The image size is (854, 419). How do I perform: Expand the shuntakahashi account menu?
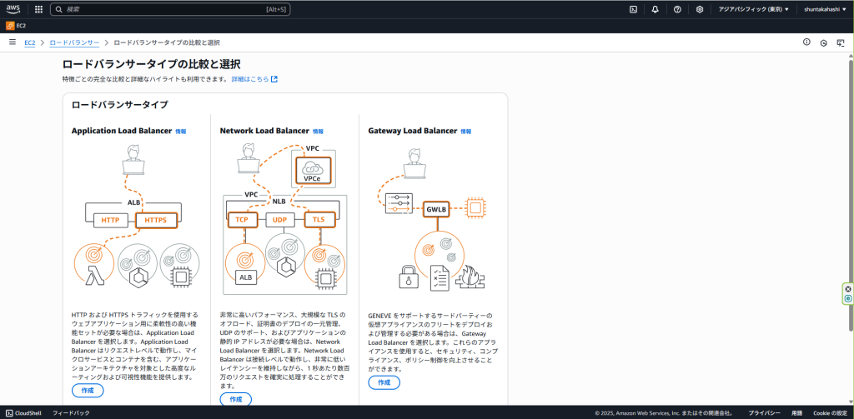825,9
